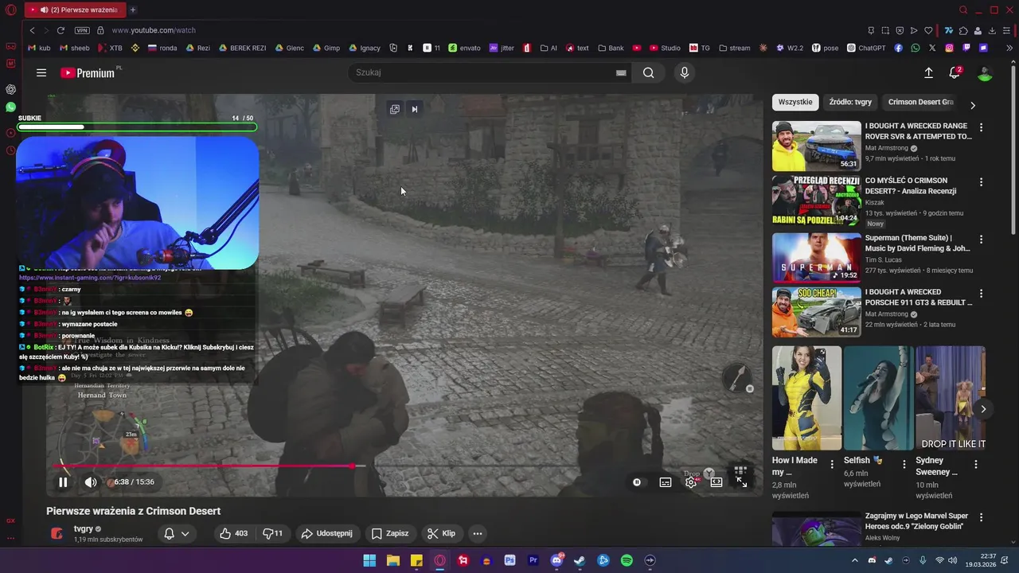Open options menu for the wrecked Porsche 911 video

click(x=981, y=293)
